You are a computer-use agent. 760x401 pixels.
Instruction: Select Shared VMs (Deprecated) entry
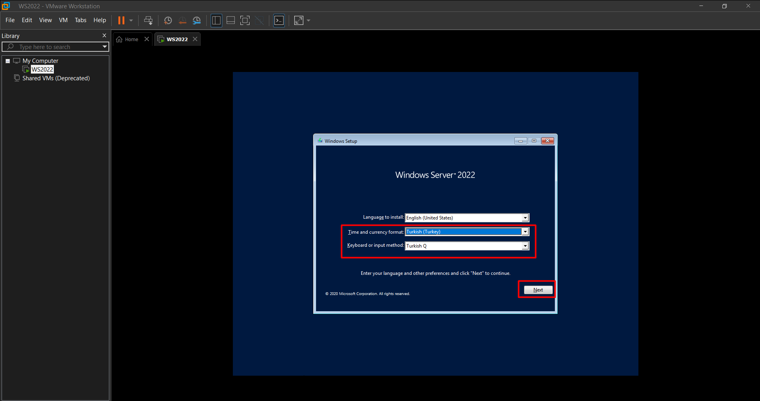pyautogui.click(x=56, y=78)
